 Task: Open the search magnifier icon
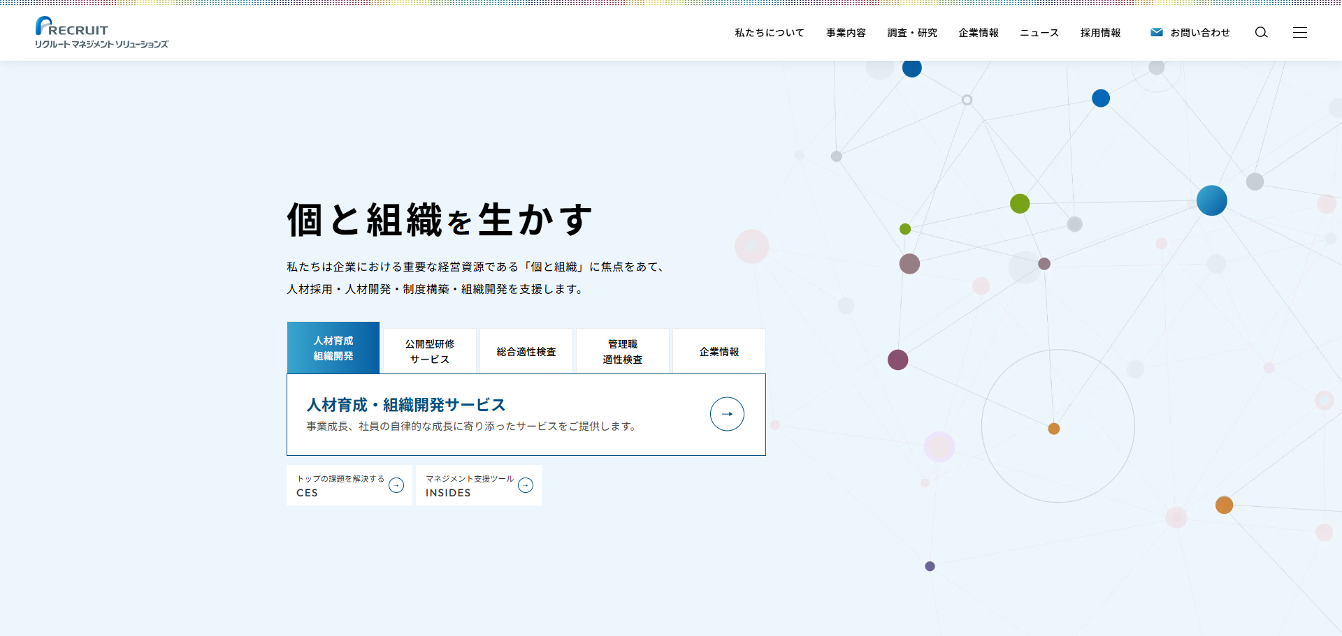(x=1261, y=33)
